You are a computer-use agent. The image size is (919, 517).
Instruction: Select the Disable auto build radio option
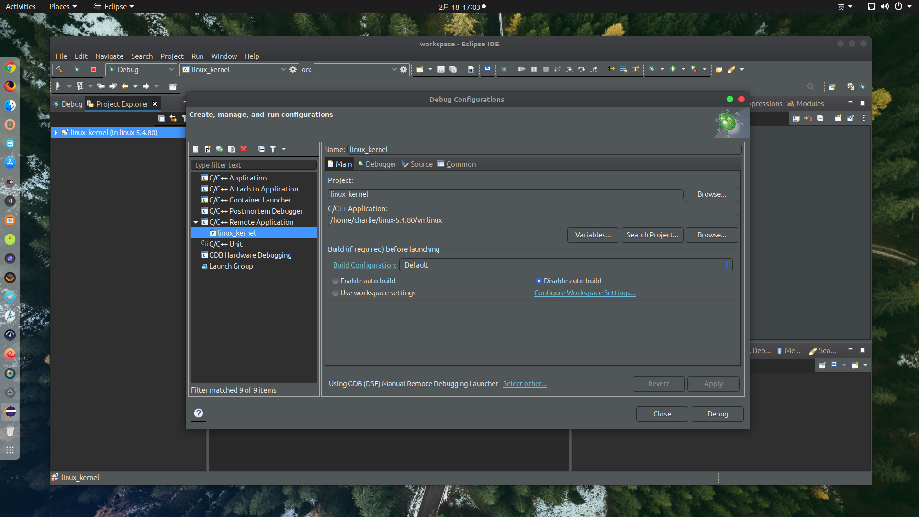point(539,281)
